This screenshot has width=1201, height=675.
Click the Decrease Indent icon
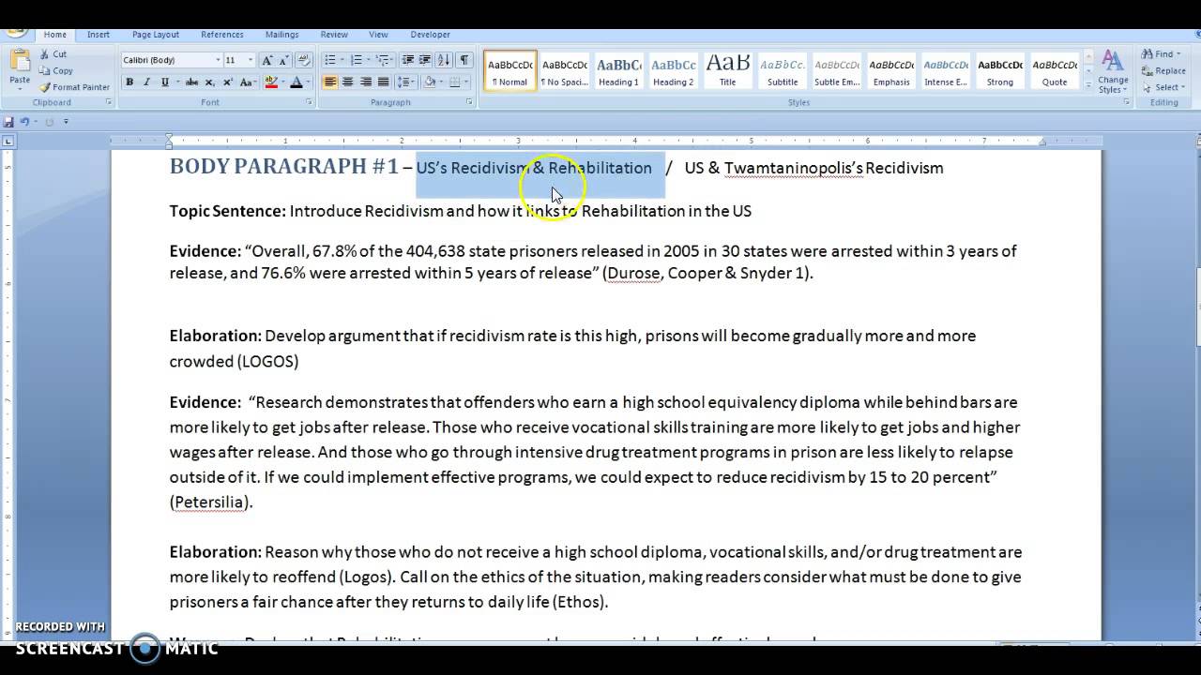point(407,60)
